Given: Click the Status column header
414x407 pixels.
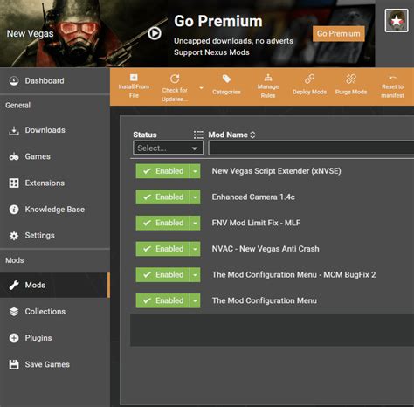Looking at the screenshot, I should click(145, 135).
